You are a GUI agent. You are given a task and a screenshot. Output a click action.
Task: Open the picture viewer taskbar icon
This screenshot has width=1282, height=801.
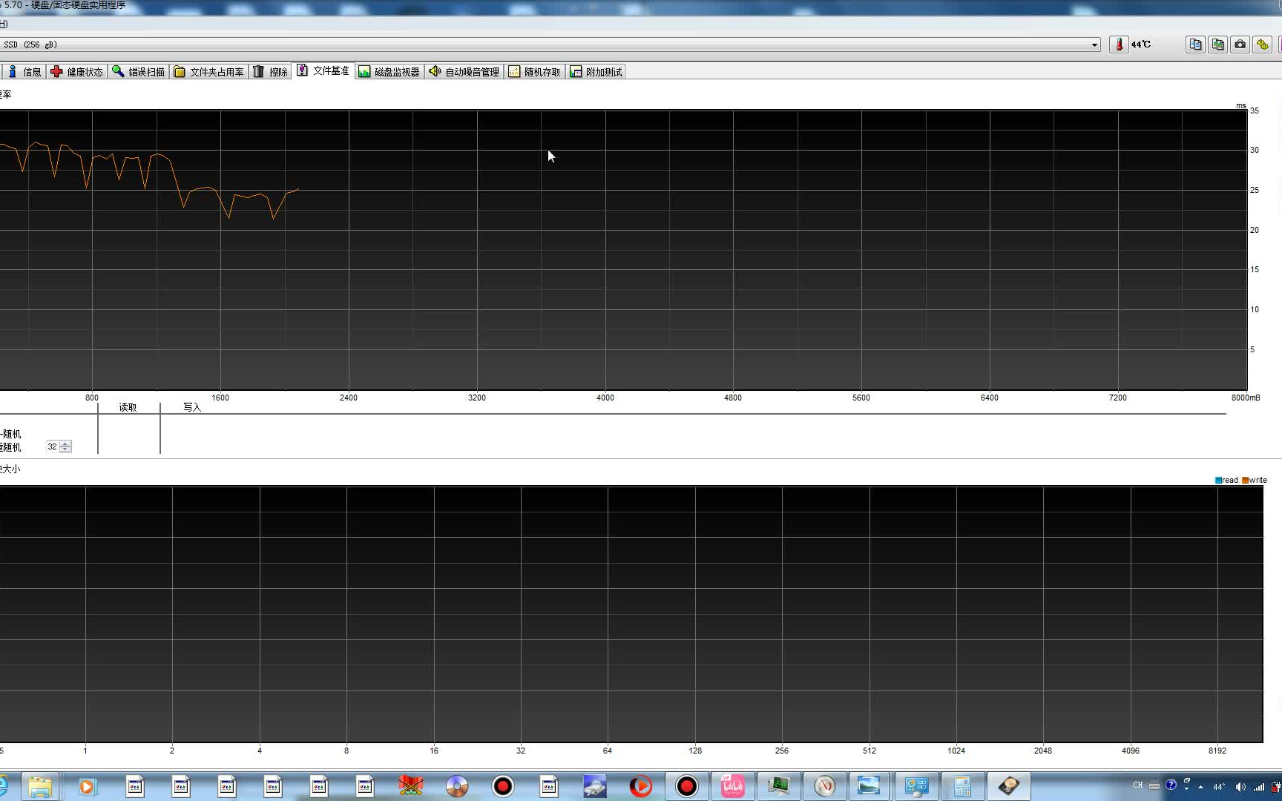pos(869,786)
